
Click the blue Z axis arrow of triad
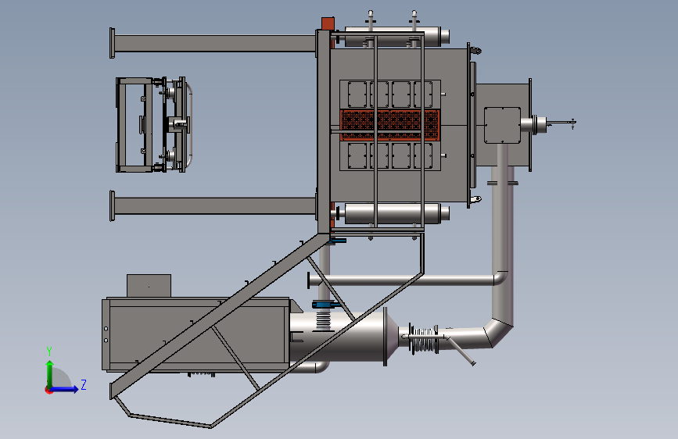click(x=65, y=389)
